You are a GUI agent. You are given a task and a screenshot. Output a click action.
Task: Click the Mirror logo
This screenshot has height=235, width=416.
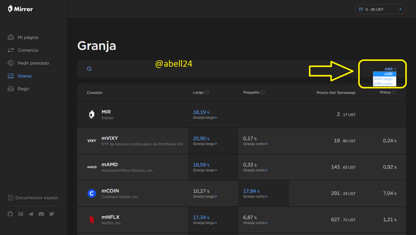[x=20, y=9]
